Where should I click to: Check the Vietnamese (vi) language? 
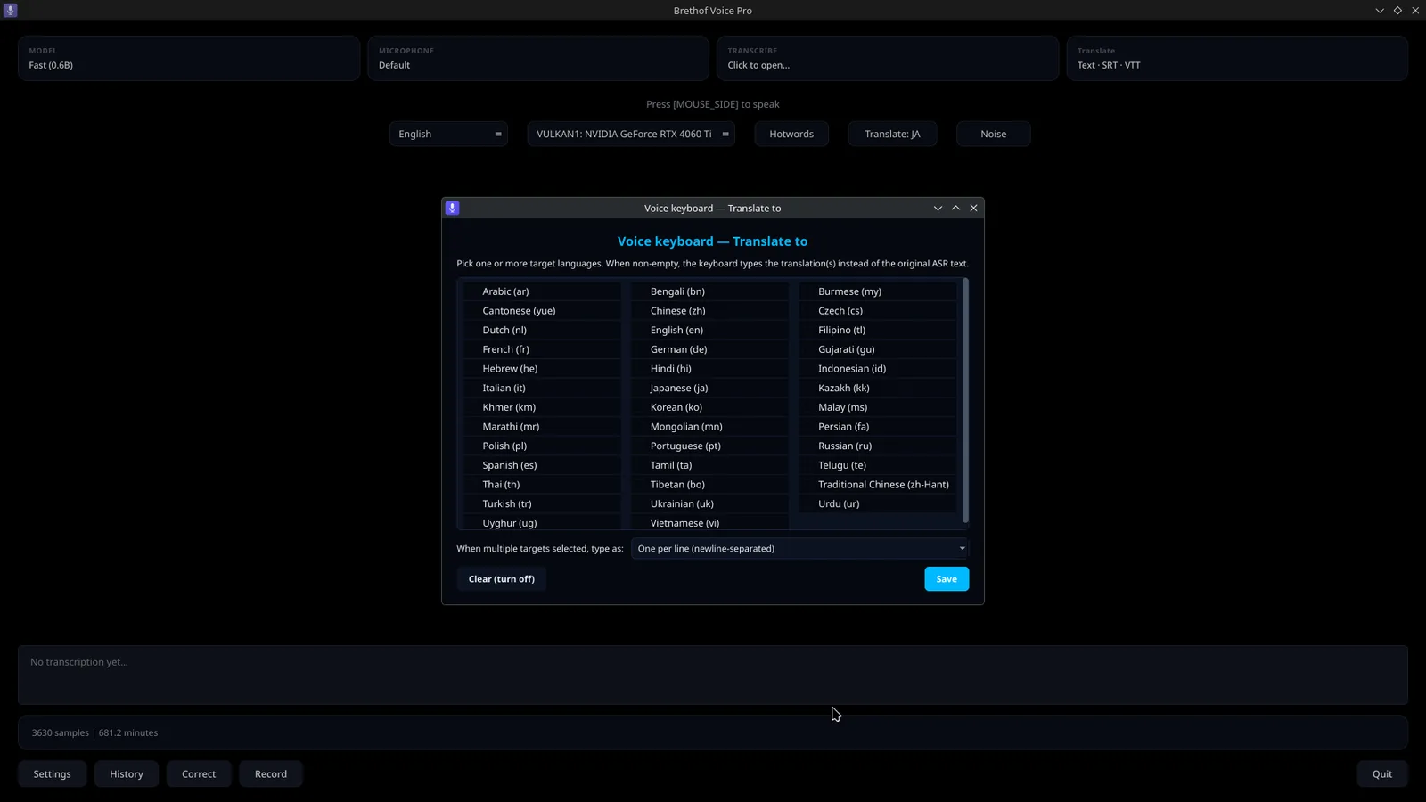click(709, 523)
